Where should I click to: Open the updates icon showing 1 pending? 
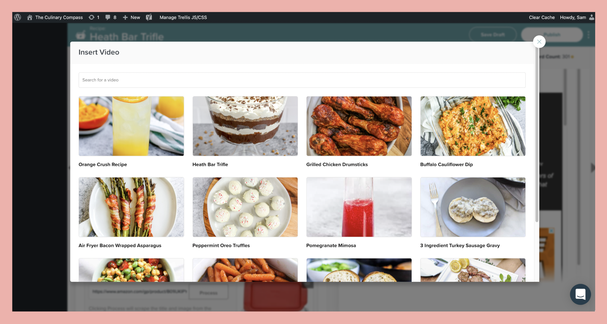tap(94, 17)
